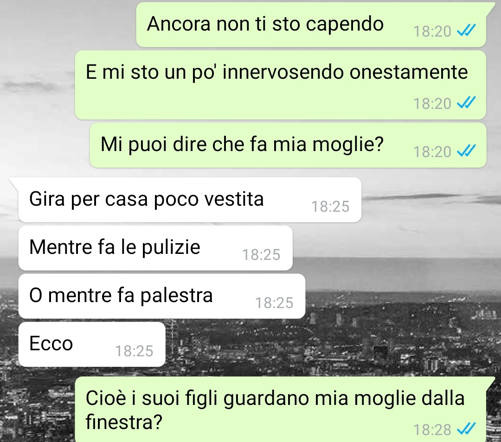The height and width of the screenshot is (442, 501).
Task: Tap the double-check icon beside "Mi puoi dire che fa mia moglie?"
Action: pyautogui.click(x=466, y=151)
